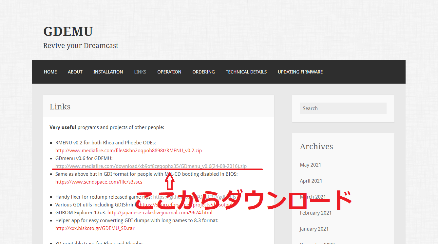Open the January 2021 archive
The image size is (438, 244).
314,229
